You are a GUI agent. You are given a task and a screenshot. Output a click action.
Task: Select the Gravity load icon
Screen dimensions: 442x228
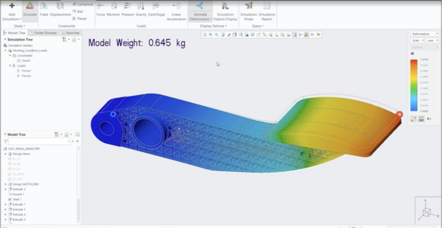coord(141,10)
